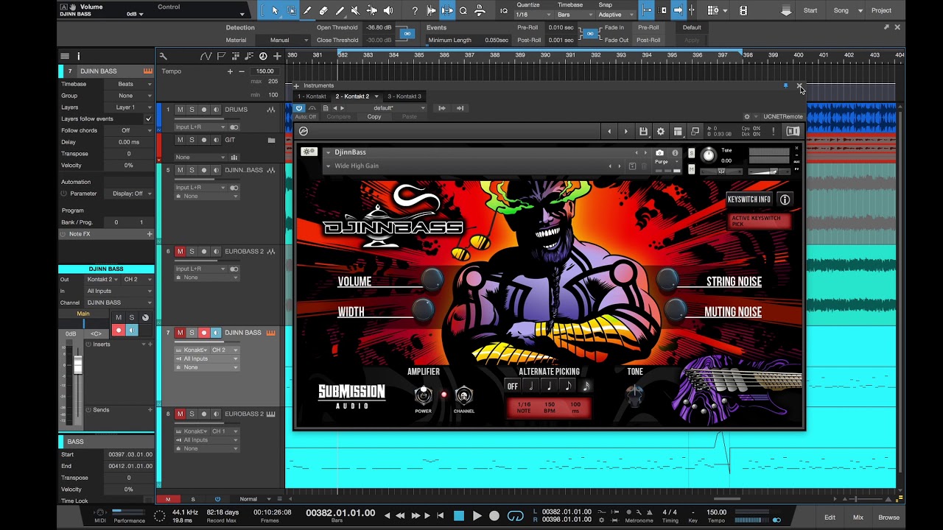The width and height of the screenshot is (943, 530).
Task: Open the Browse panel
Action: click(888, 517)
